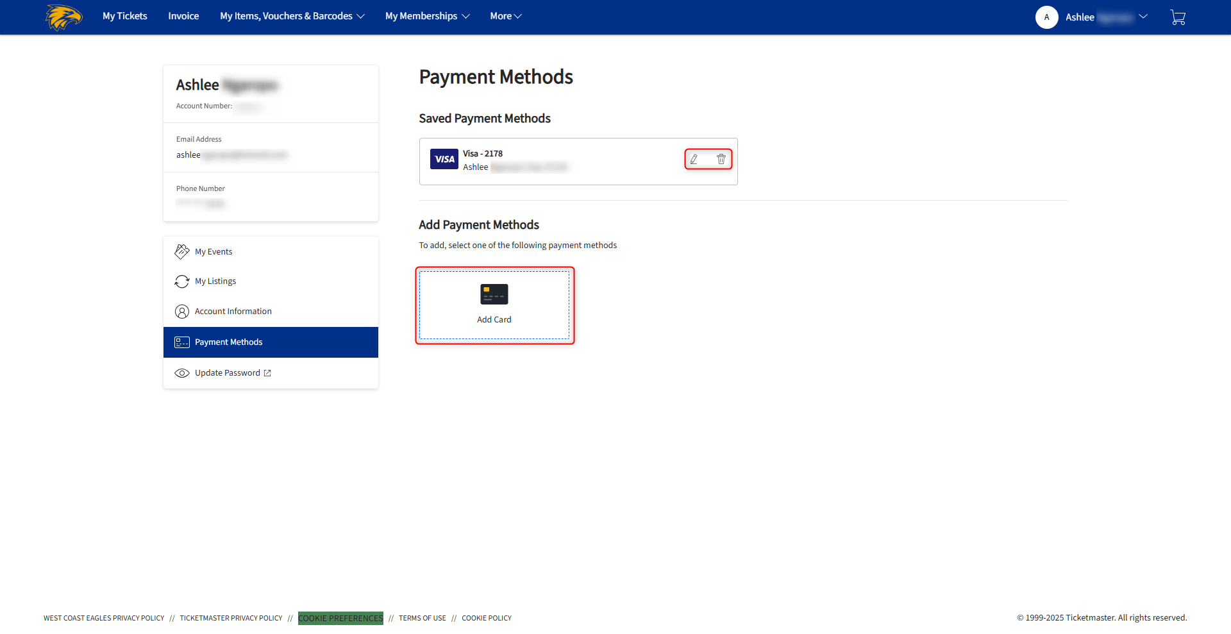Image resolution: width=1231 pixels, height=634 pixels.
Task: Click the West Coast Eagles logo
Action: click(63, 17)
